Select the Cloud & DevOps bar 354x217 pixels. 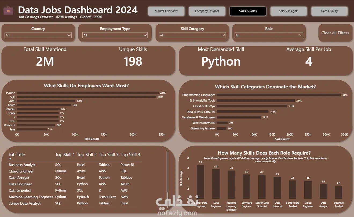tap(252, 106)
